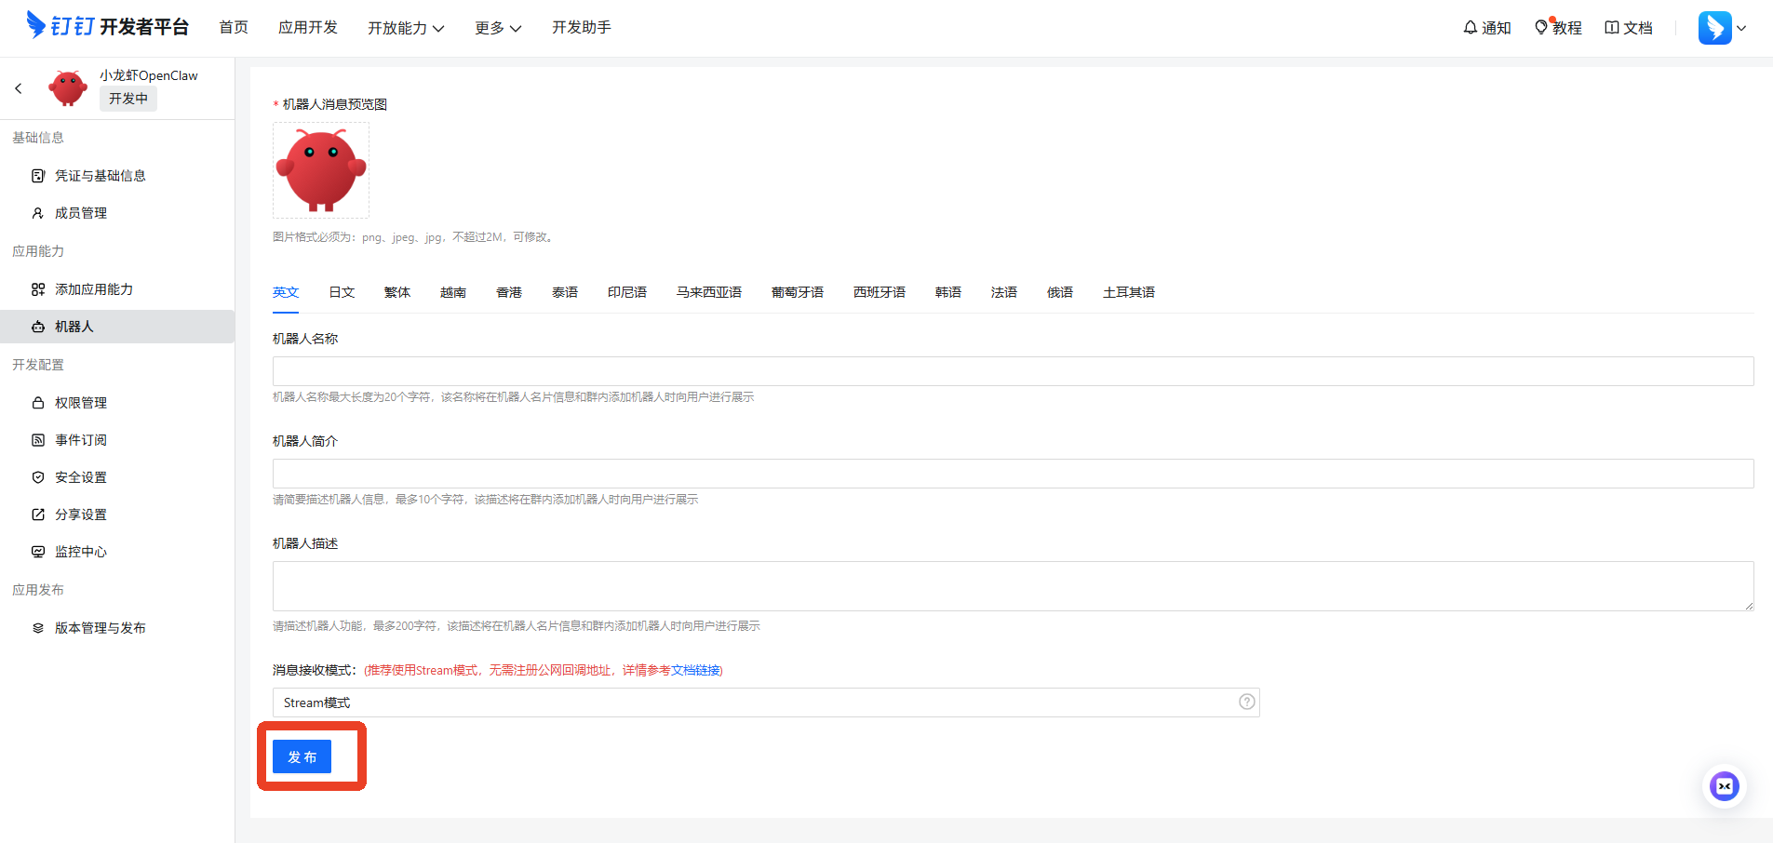This screenshot has height=843, width=1773.
Task: Go to 权限管理 in sidebar
Action: click(81, 403)
